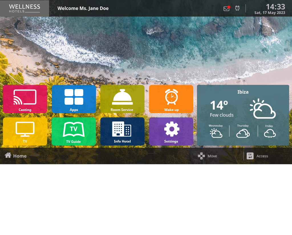292x235 pixels.
Task: Click the alarm clock icon in header
Action: click(237, 8)
